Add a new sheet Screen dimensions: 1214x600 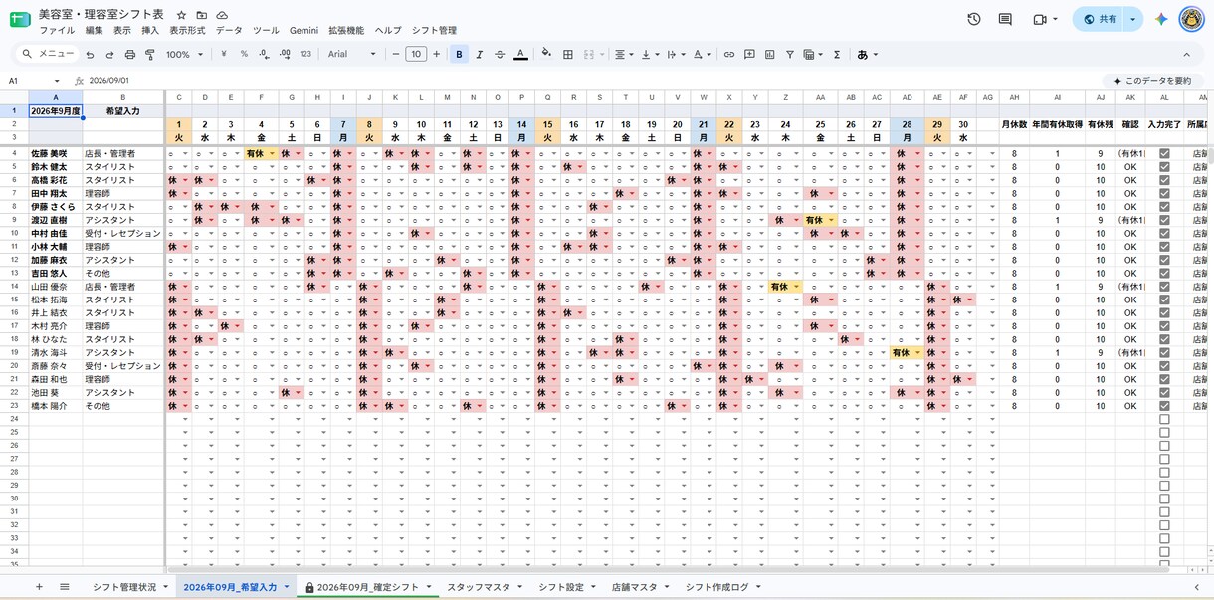click(39, 587)
